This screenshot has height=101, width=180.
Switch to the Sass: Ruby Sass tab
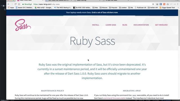tap(30, 1)
